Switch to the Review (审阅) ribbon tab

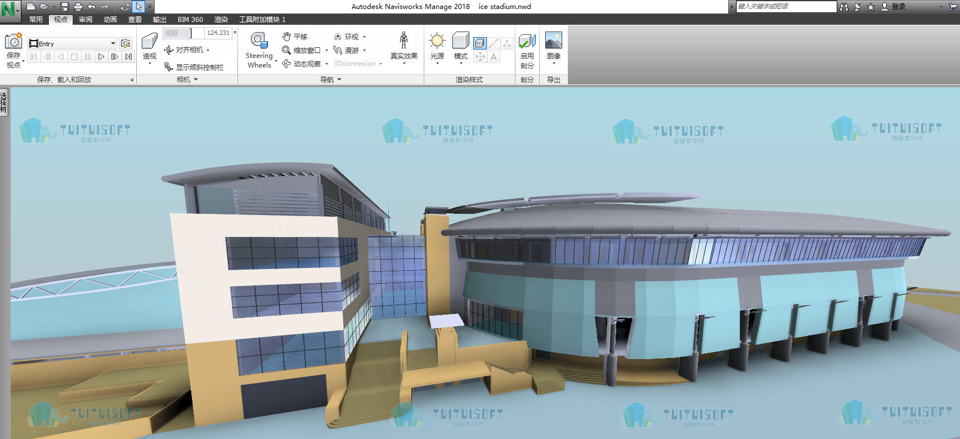[86, 19]
